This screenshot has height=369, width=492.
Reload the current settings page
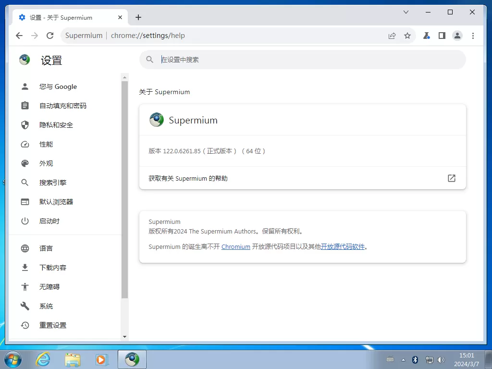click(50, 35)
